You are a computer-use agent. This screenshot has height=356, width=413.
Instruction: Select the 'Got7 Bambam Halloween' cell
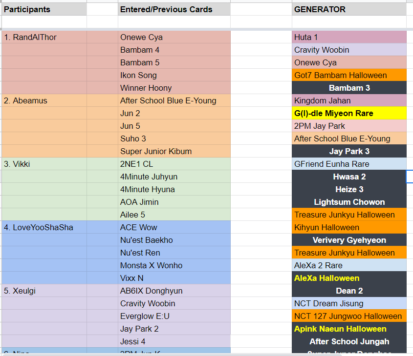click(349, 75)
